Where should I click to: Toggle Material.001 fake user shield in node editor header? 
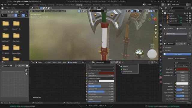tap(115, 62)
